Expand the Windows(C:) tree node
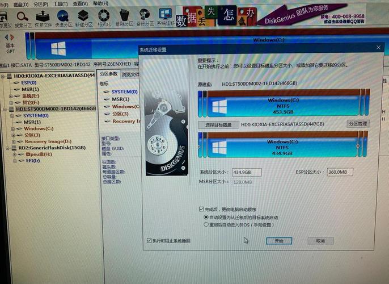This screenshot has width=389, height=284. (x=13, y=129)
